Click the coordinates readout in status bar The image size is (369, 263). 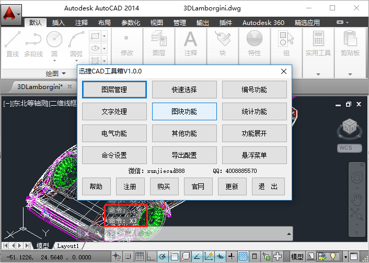[x=49, y=257]
